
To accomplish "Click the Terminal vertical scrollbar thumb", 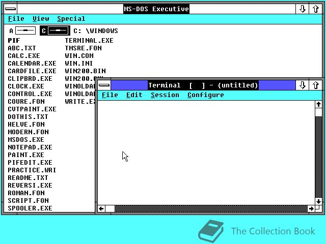I will pos(318,112).
